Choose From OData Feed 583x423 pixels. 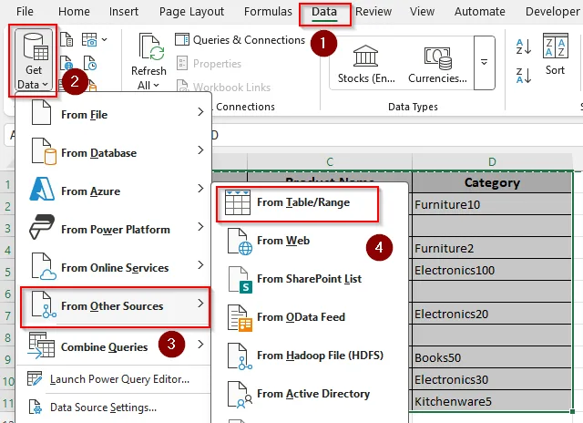point(309,318)
